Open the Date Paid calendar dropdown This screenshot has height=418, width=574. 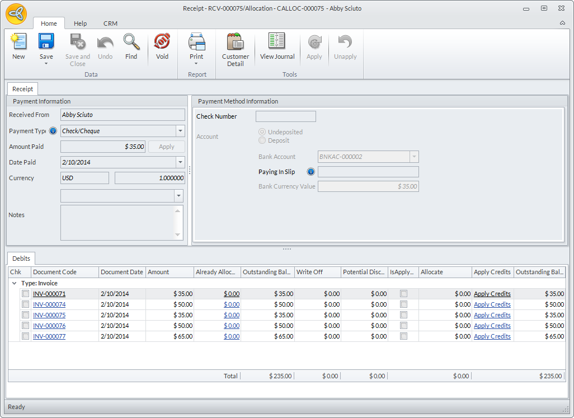point(180,162)
